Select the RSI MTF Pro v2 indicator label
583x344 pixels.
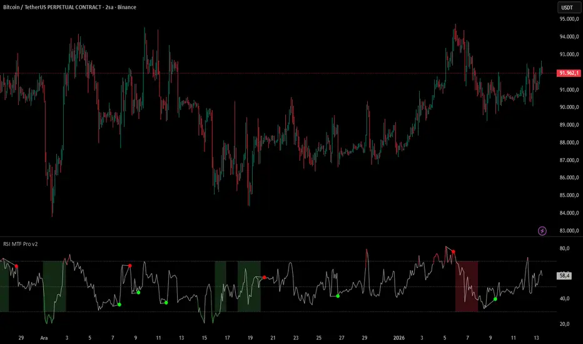(x=21, y=244)
